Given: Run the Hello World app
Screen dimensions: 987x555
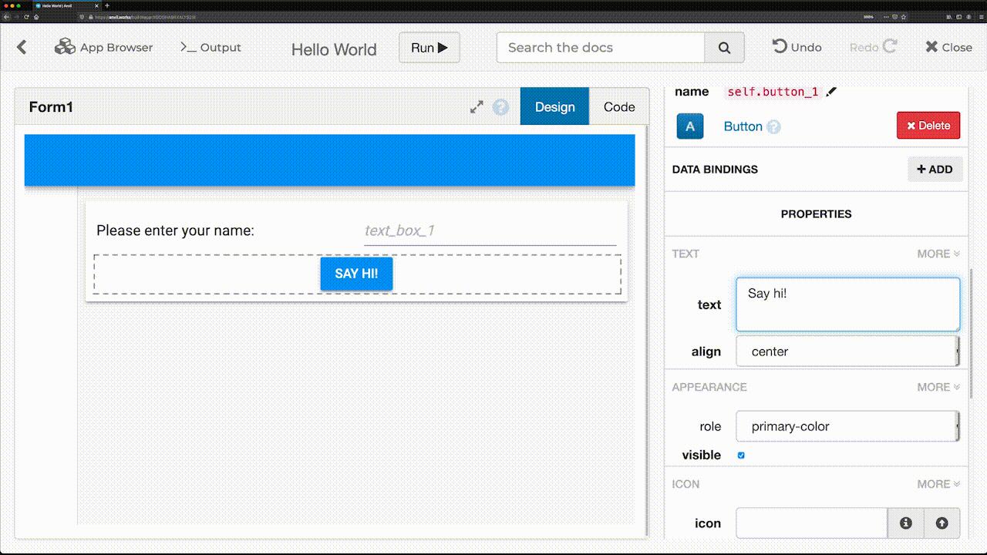Looking at the screenshot, I should [x=429, y=48].
